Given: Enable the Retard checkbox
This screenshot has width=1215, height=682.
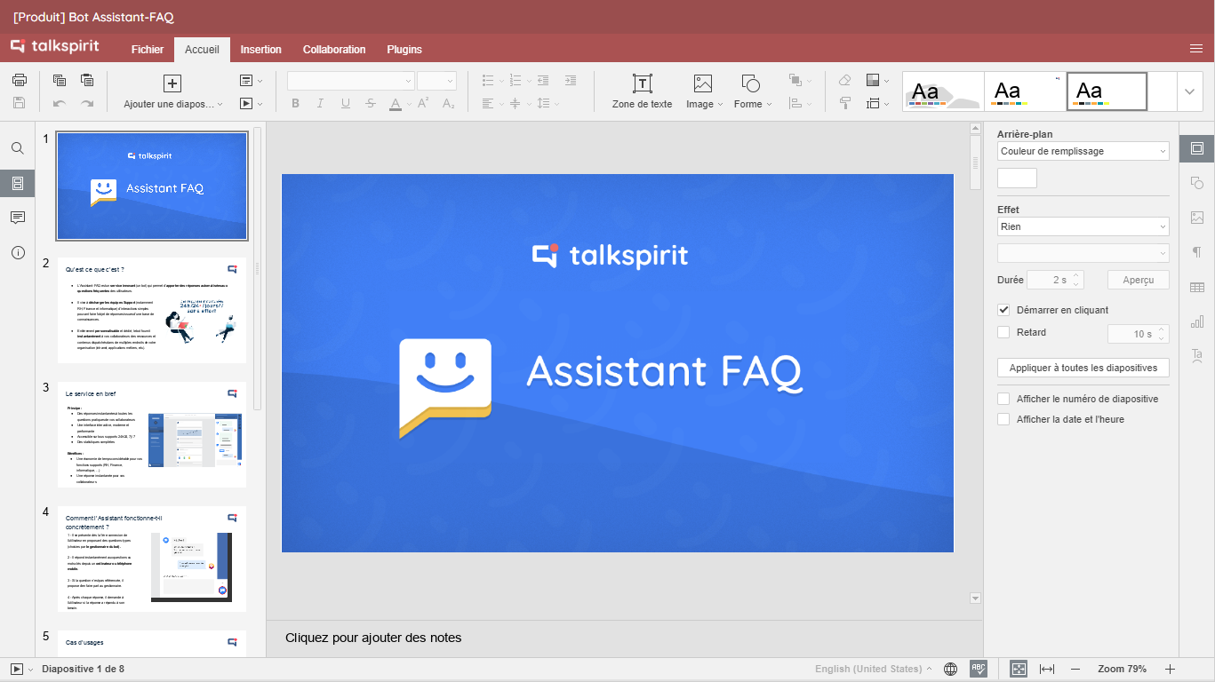Looking at the screenshot, I should click(x=1003, y=332).
